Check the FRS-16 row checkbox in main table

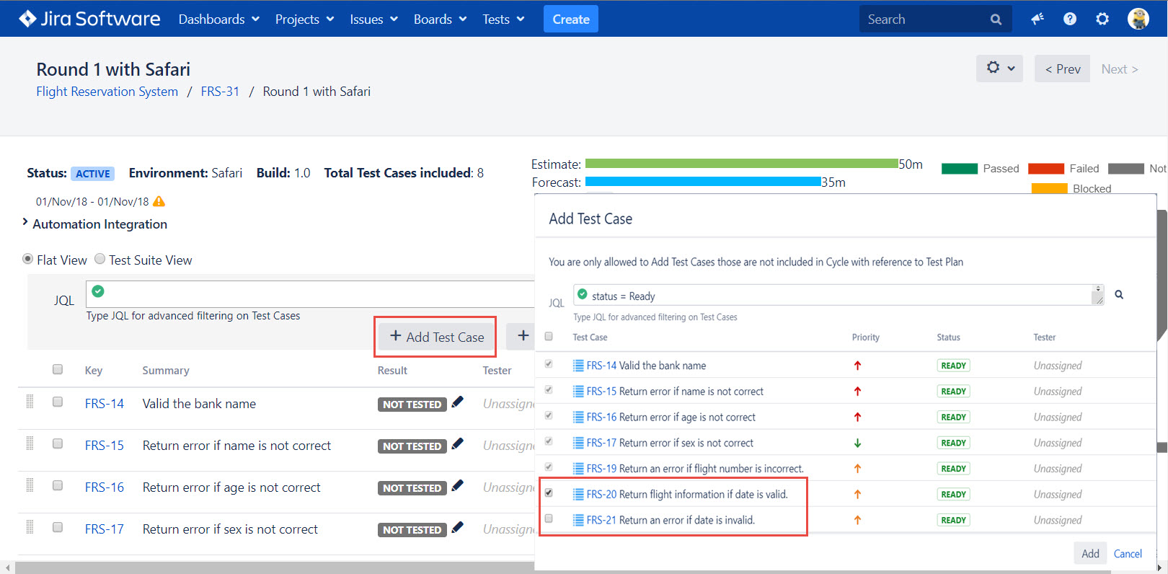(x=58, y=485)
